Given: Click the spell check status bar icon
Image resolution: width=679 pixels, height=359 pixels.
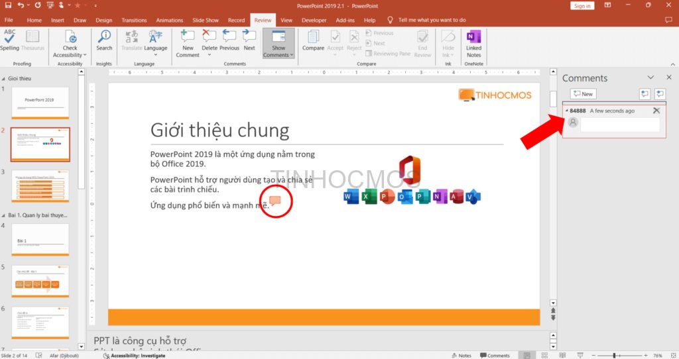Looking at the screenshot, I should click(38, 355).
